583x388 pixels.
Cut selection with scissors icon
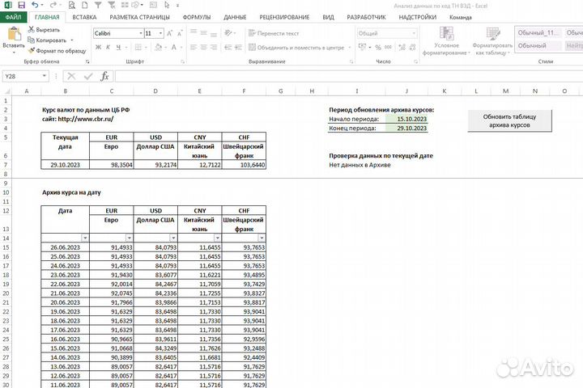pos(32,29)
